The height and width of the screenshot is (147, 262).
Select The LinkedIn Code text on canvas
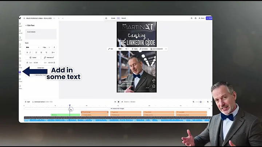[137, 43]
